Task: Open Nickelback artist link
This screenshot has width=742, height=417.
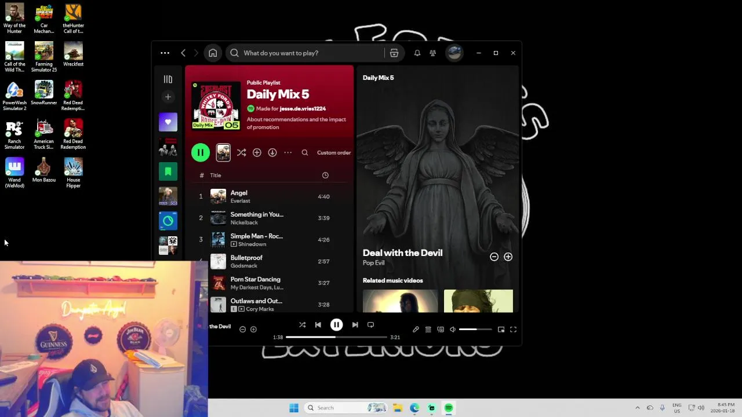Action: tap(244, 222)
